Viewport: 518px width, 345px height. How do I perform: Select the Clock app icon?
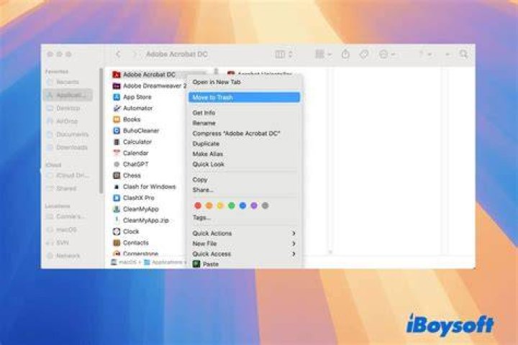[x=117, y=231]
